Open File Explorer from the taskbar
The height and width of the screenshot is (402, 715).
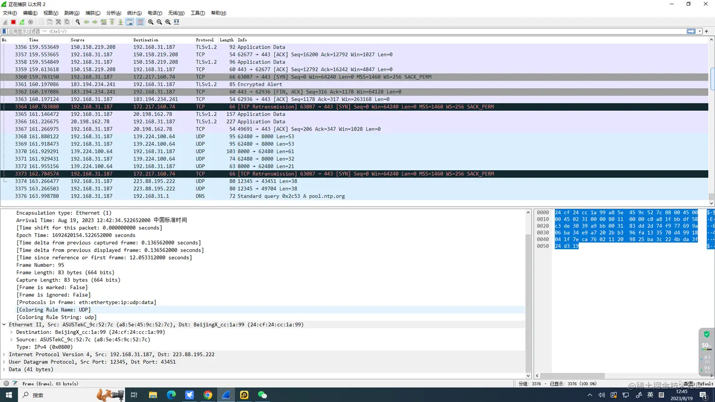(x=153, y=395)
